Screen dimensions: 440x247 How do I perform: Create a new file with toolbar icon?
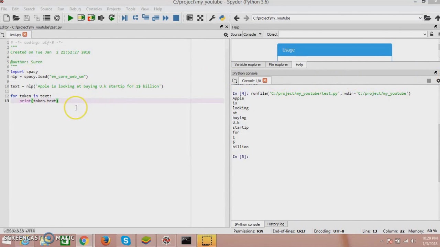[7, 18]
